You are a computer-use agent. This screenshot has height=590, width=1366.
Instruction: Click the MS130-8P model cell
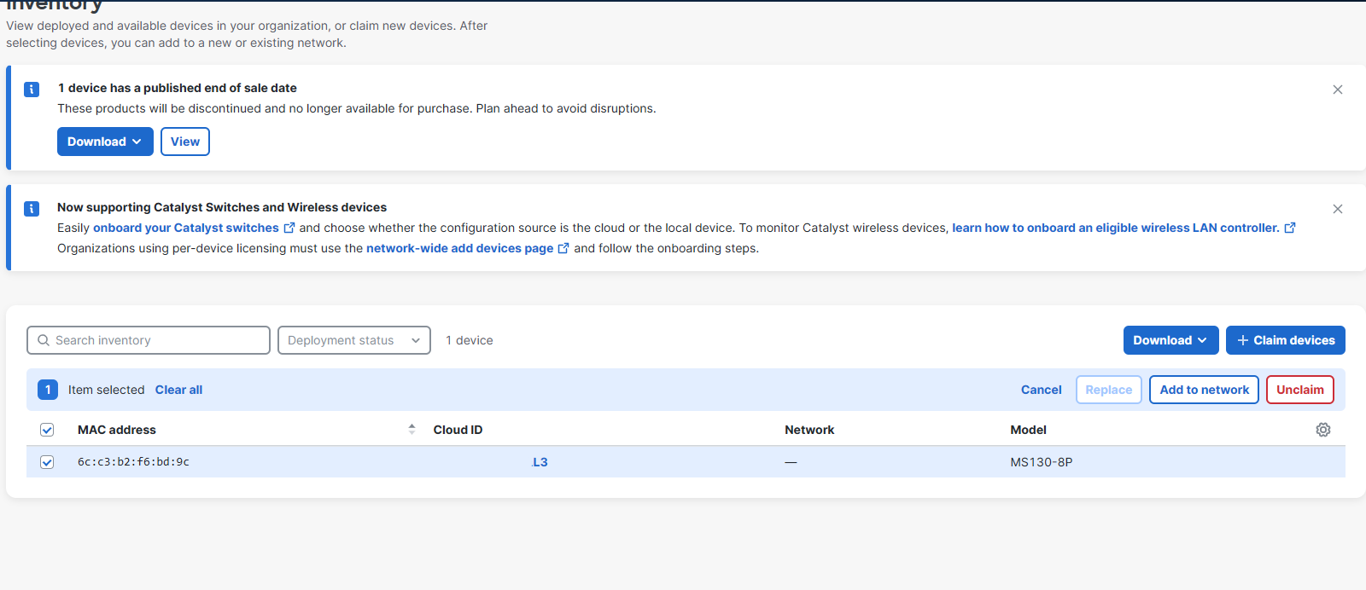pos(1042,462)
